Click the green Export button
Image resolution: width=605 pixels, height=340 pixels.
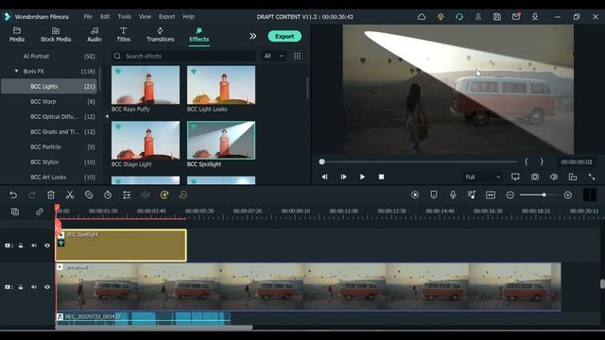(285, 36)
